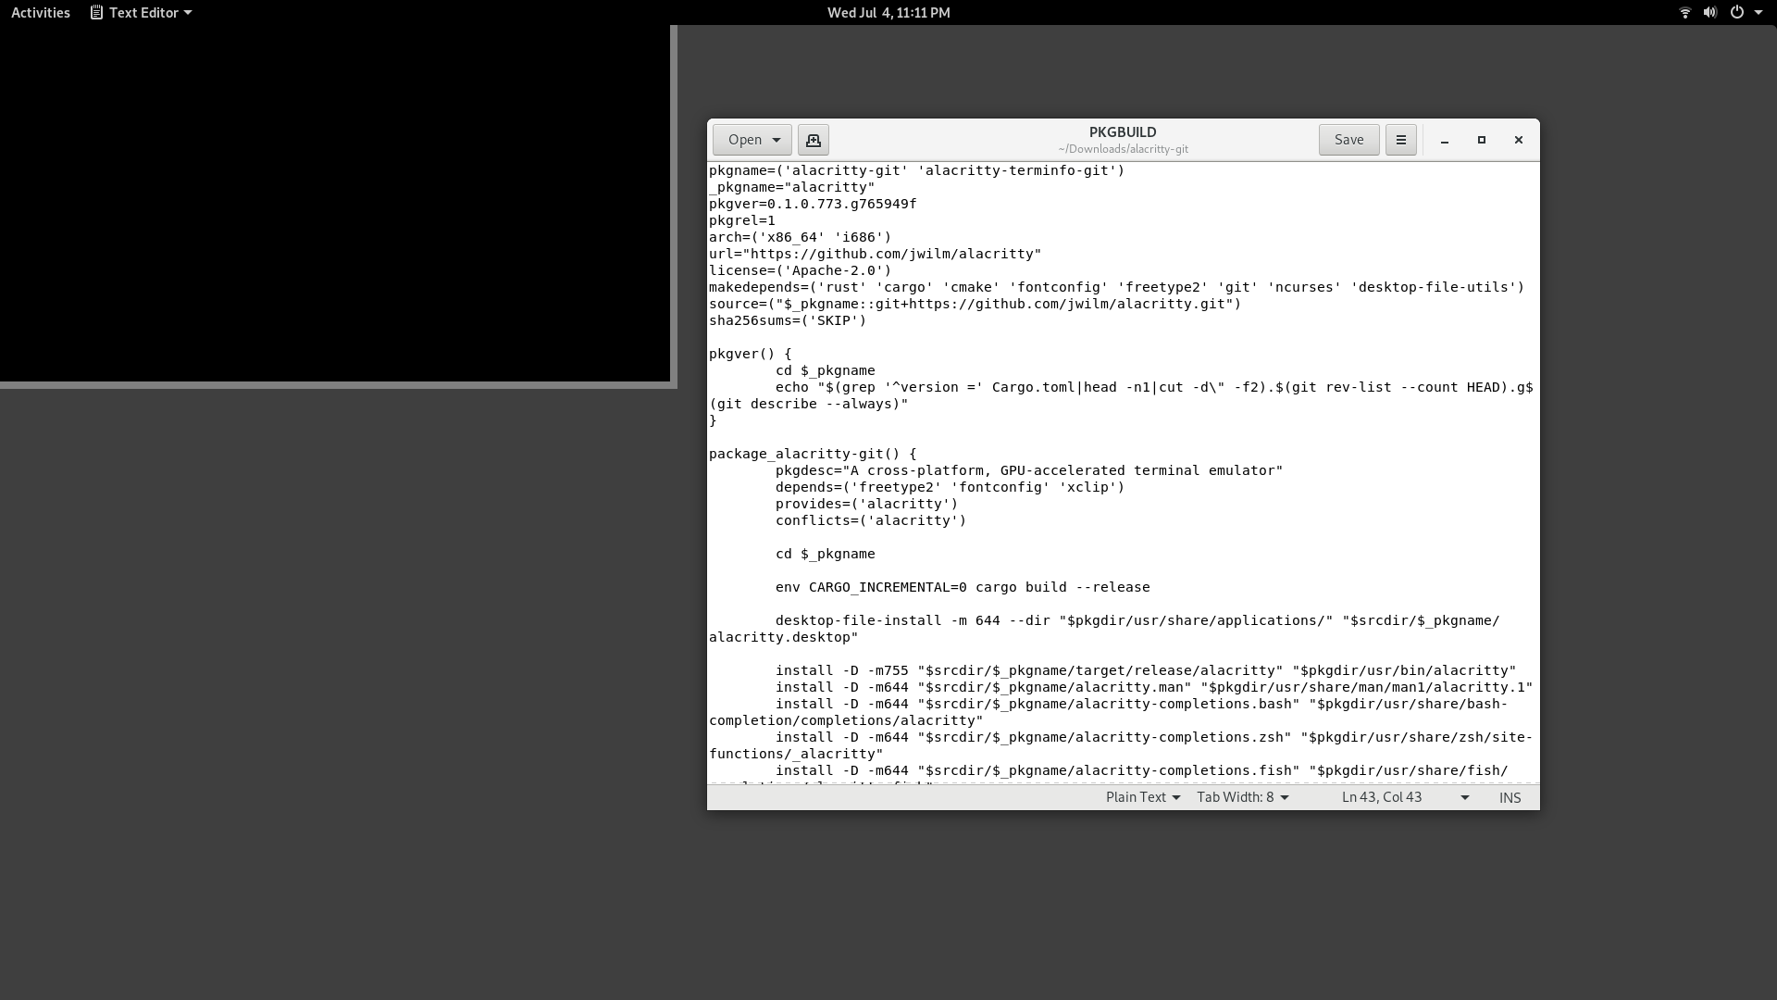Click the pkgdesc line in the editor

coord(1029,470)
